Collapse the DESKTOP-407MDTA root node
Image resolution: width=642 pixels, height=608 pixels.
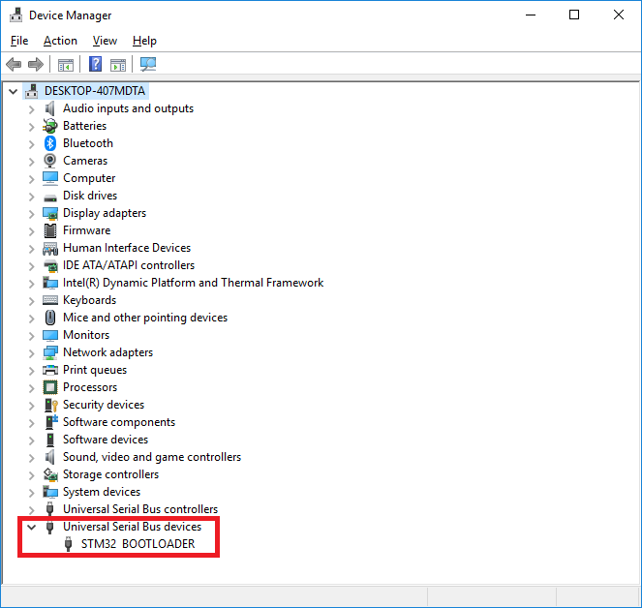(x=14, y=91)
